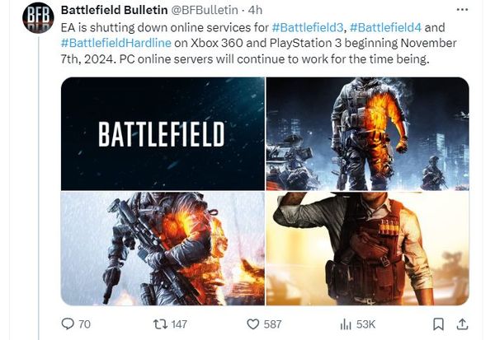Open the #BattlefieldHardline hashtag link
This screenshot has width=495, height=340.
pos(115,43)
